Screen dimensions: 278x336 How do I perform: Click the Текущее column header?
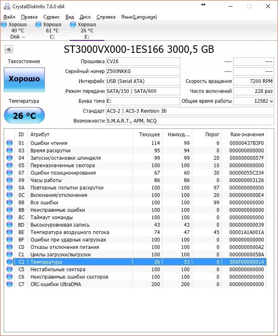tap(148, 134)
